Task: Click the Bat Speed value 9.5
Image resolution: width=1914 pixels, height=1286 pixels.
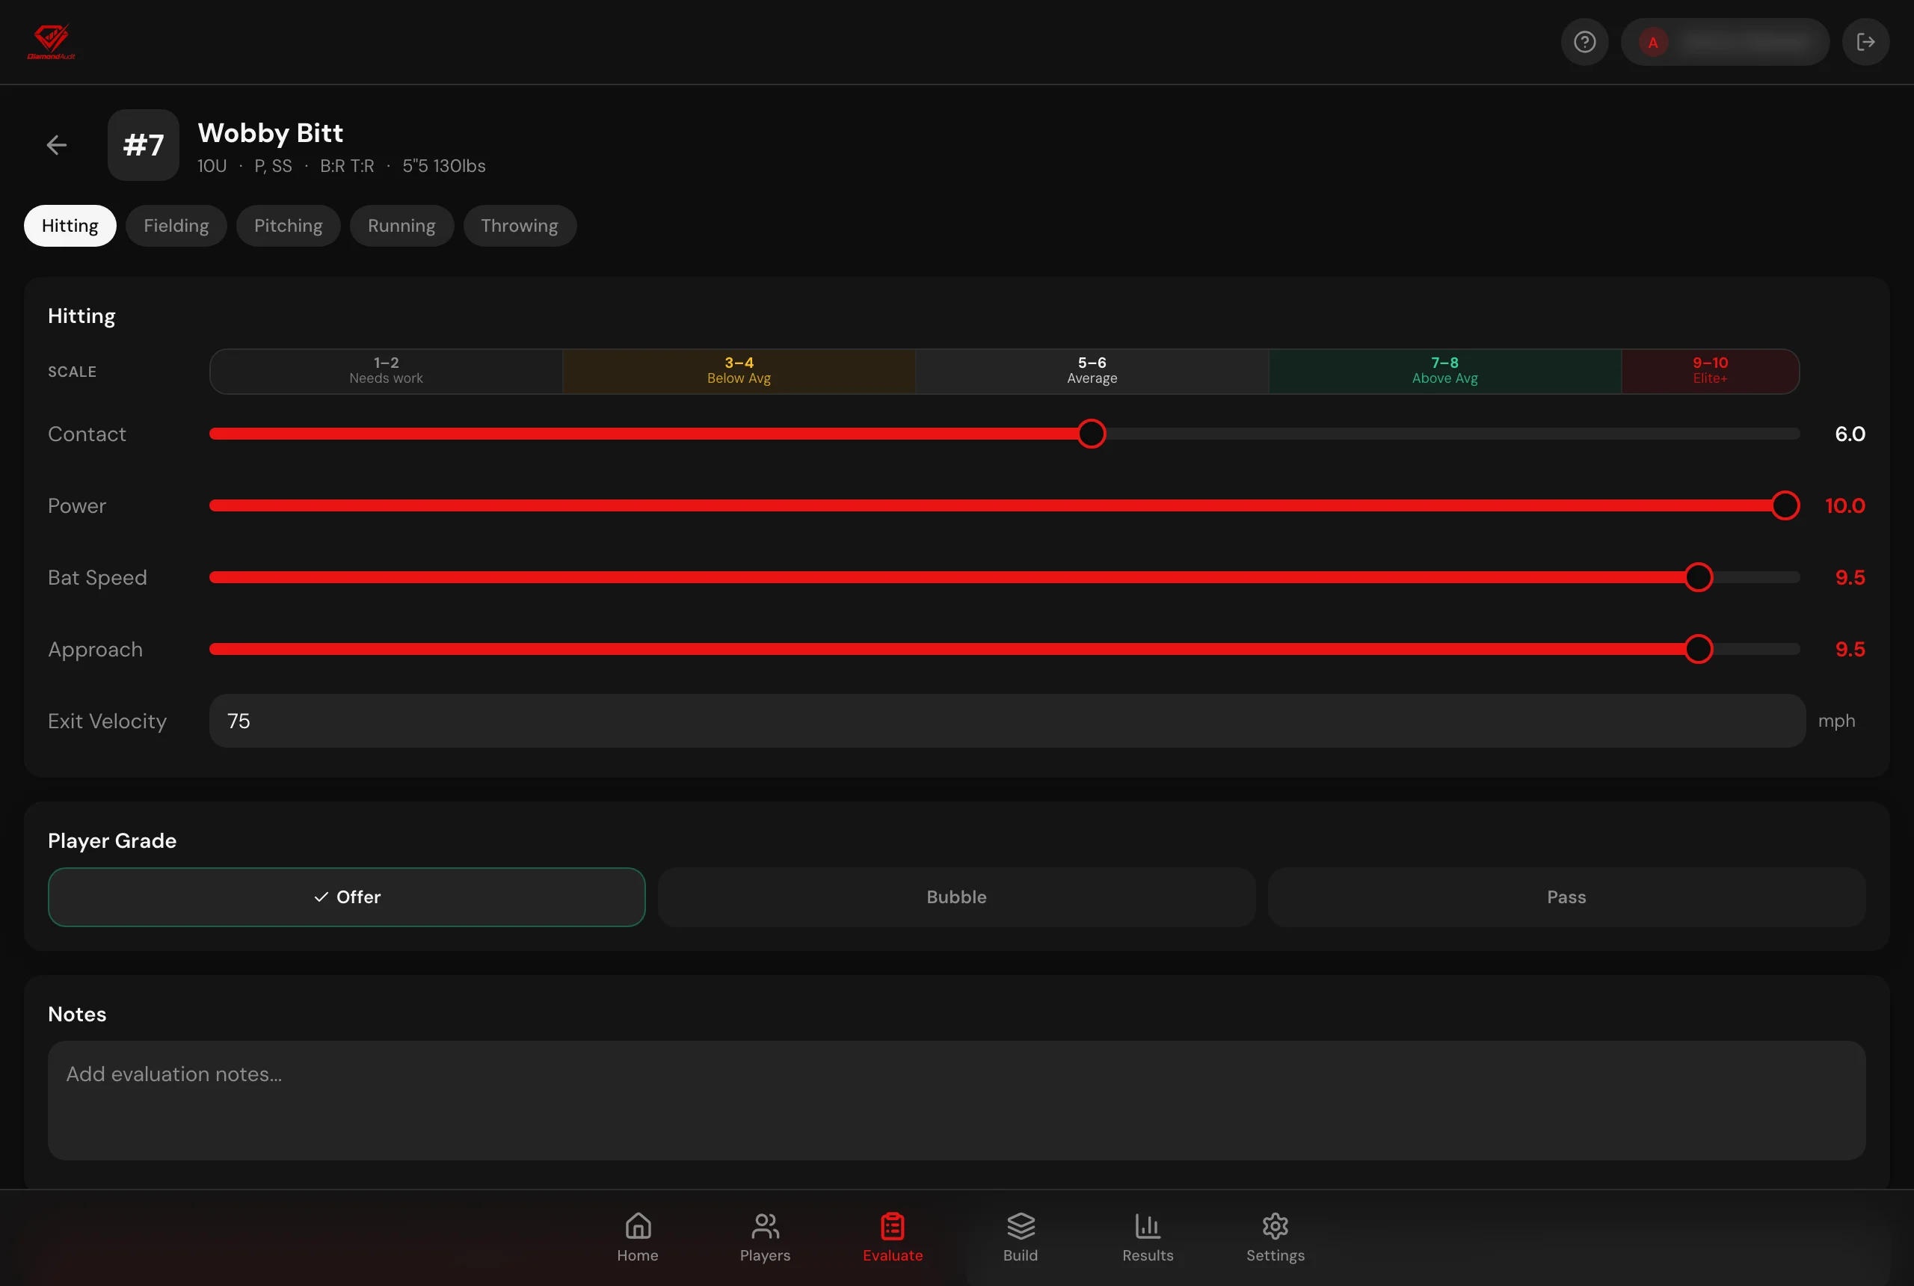Action: (1849, 577)
